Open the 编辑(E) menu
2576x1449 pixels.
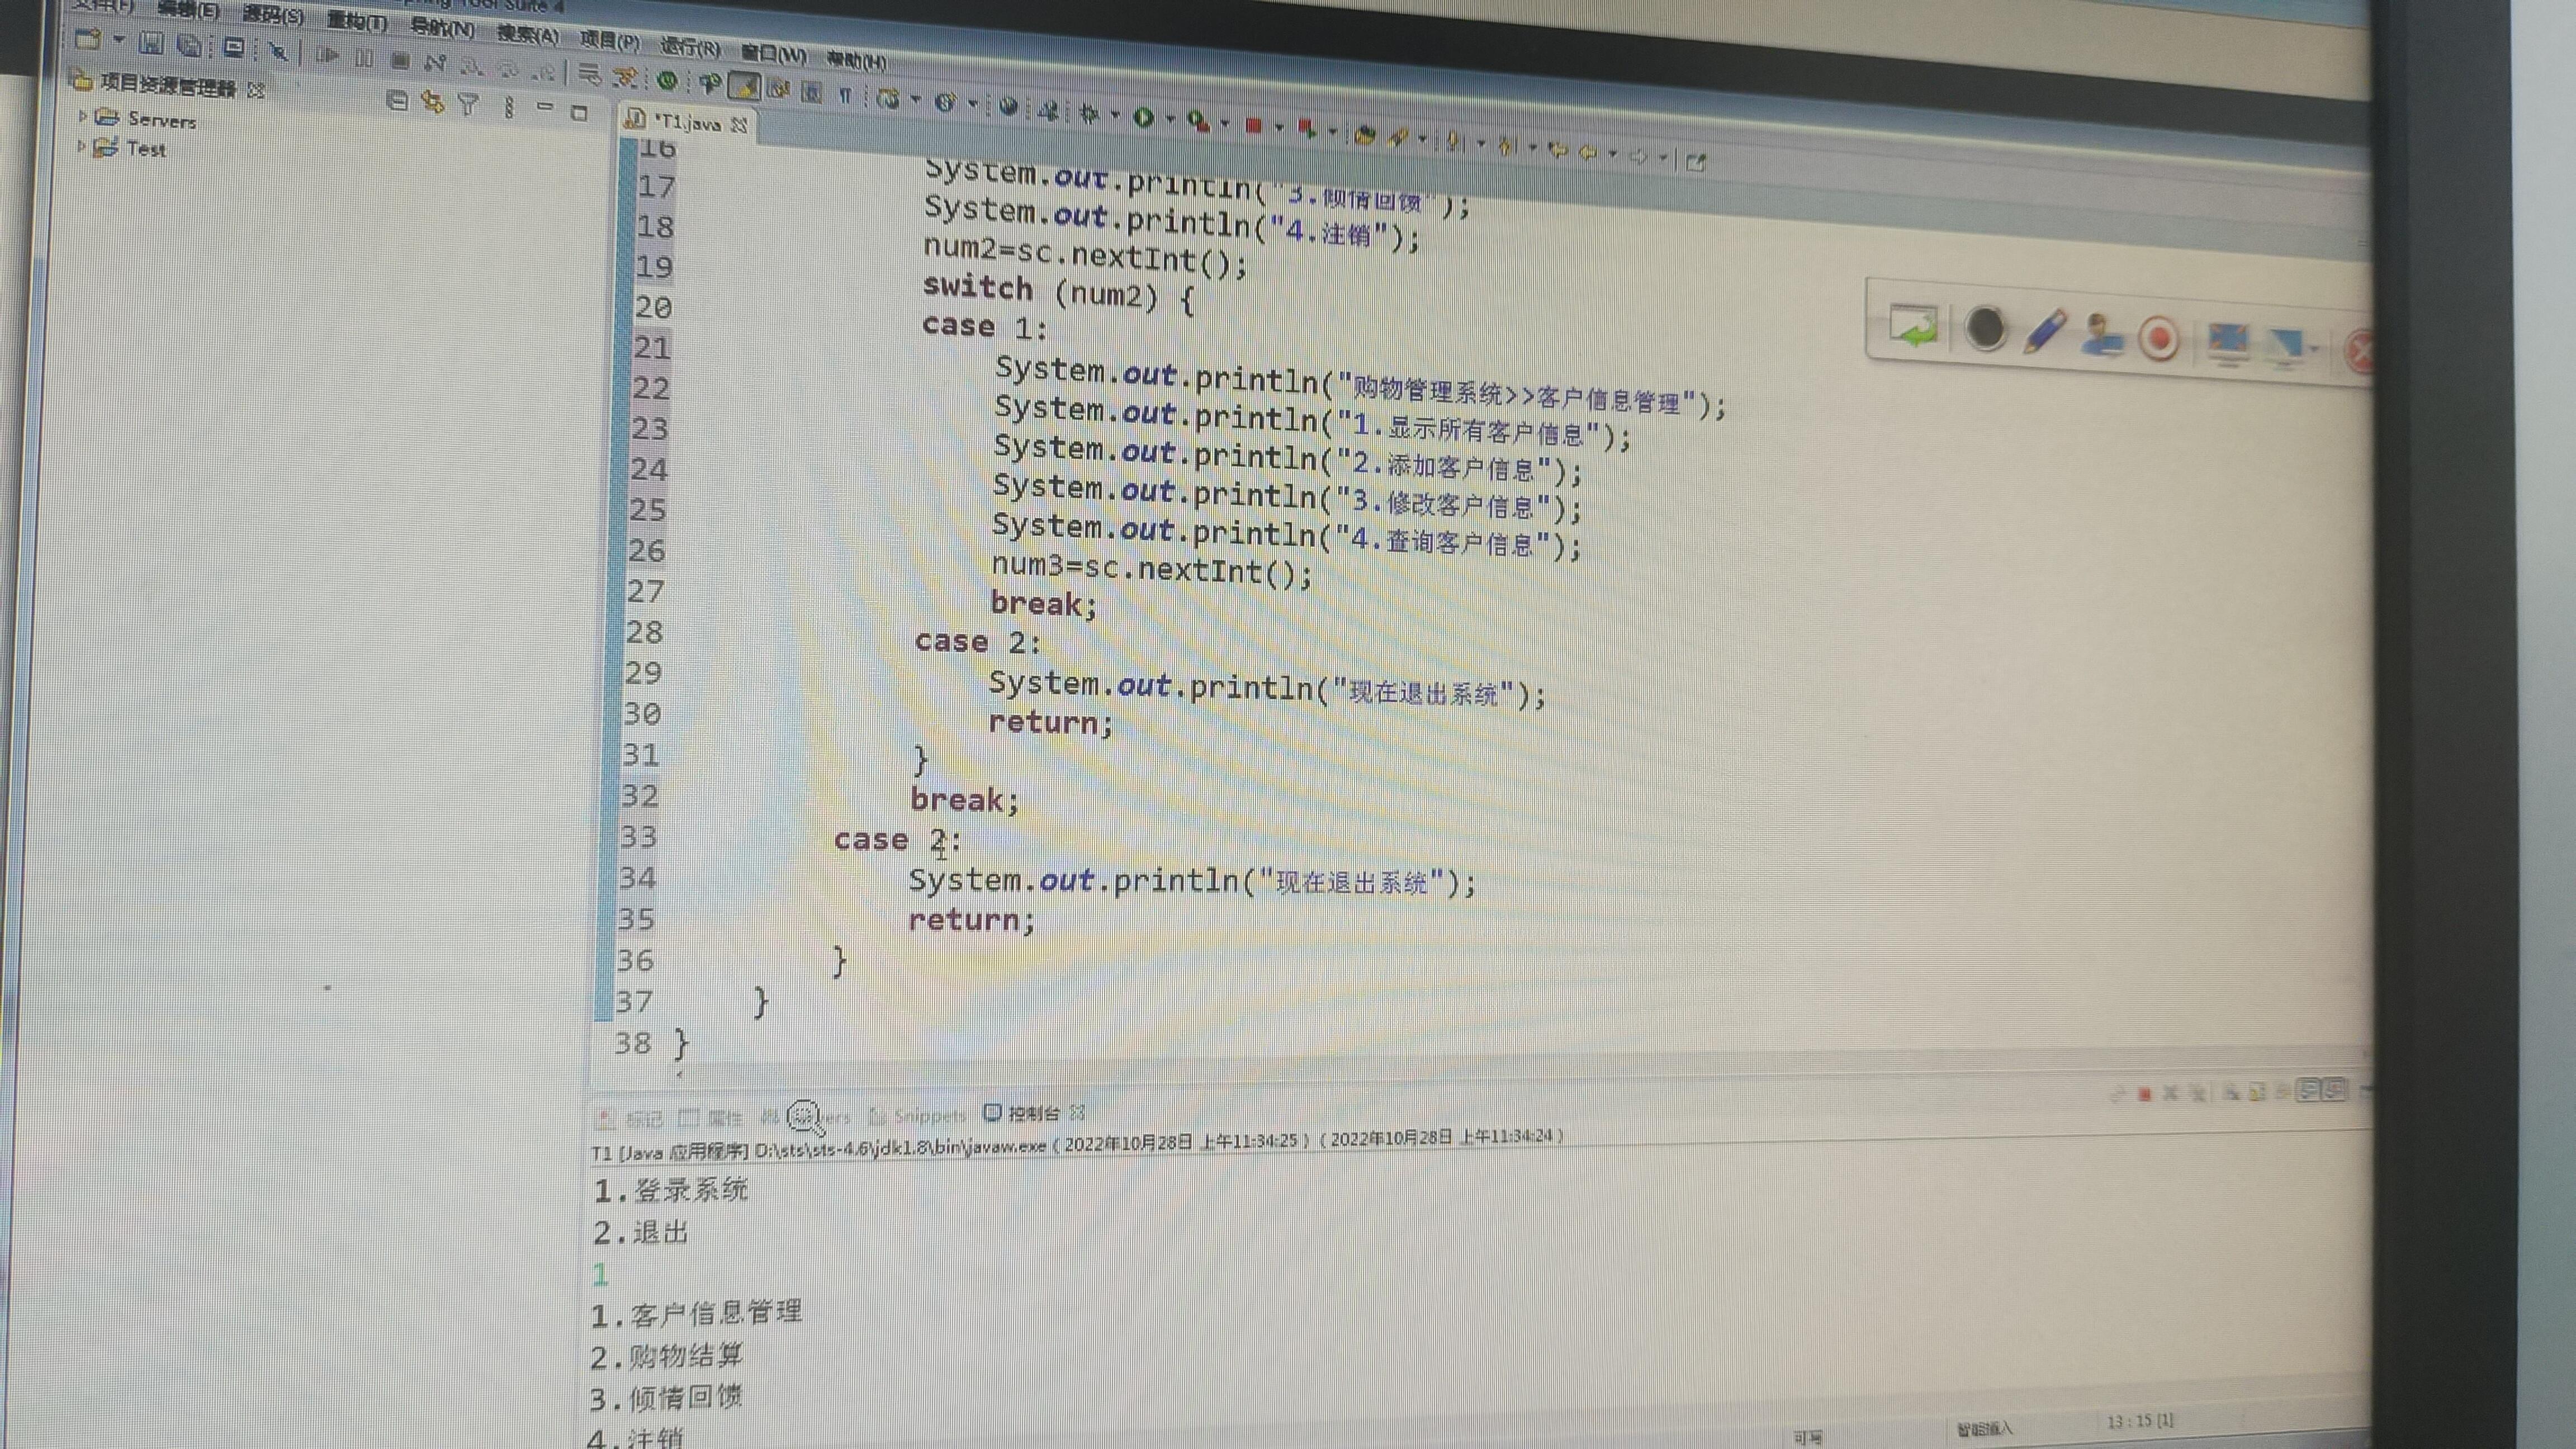188,10
